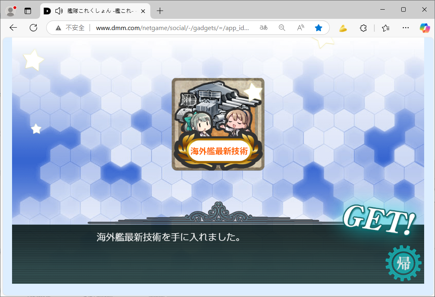Screen dimensions: 435x297
Task: Start the read aloud feature
Action: [x=300, y=28]
